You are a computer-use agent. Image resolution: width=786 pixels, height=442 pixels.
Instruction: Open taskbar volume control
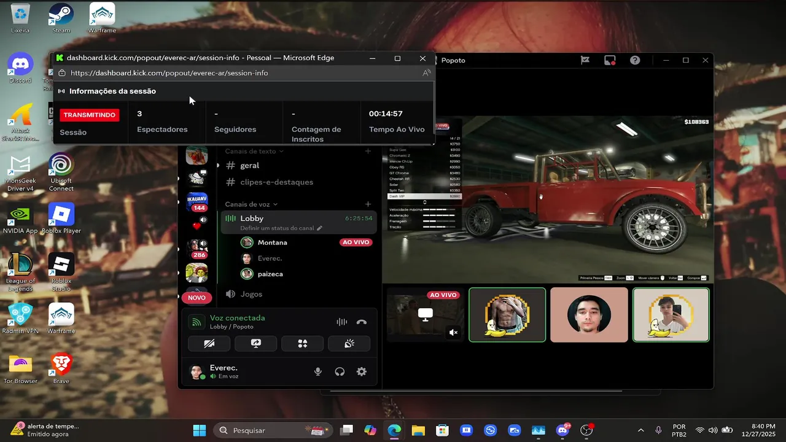coord(713,430)
